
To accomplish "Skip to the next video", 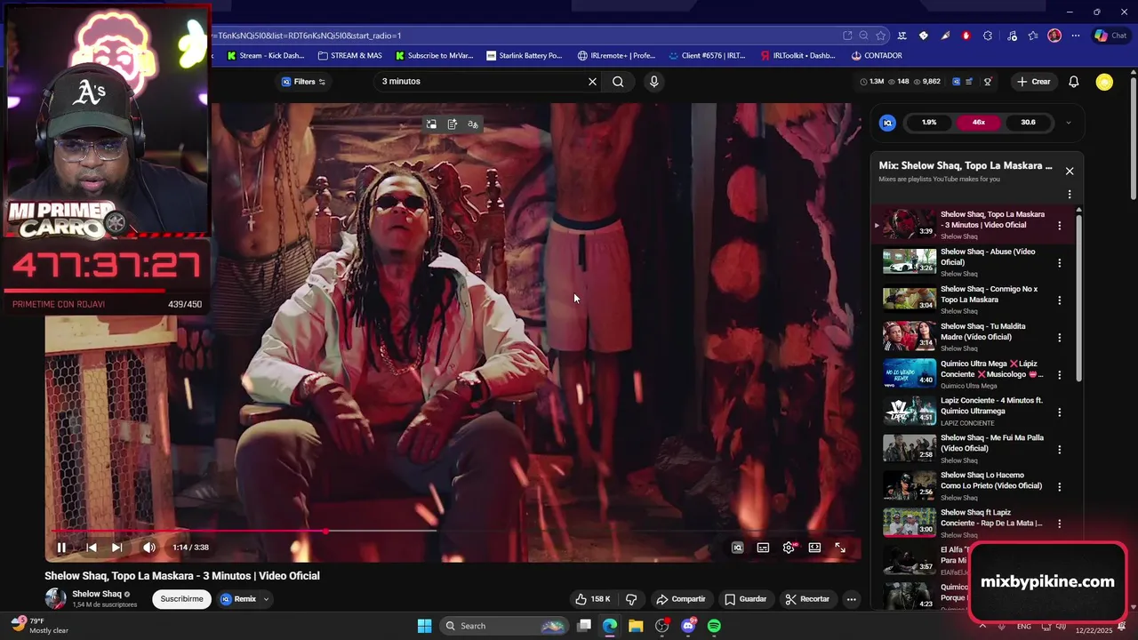I will [116, 548].
